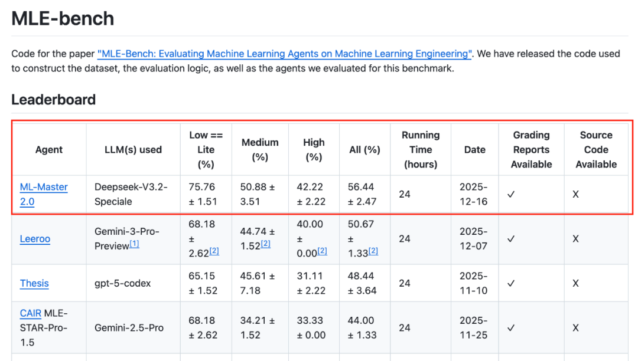Click the Leaderboard section heading
This screenshot has height=361, width=638.
coord(53,100)
